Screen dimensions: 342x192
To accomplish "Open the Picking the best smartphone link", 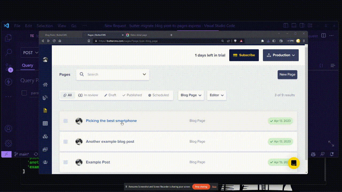I will click(111, 121).
